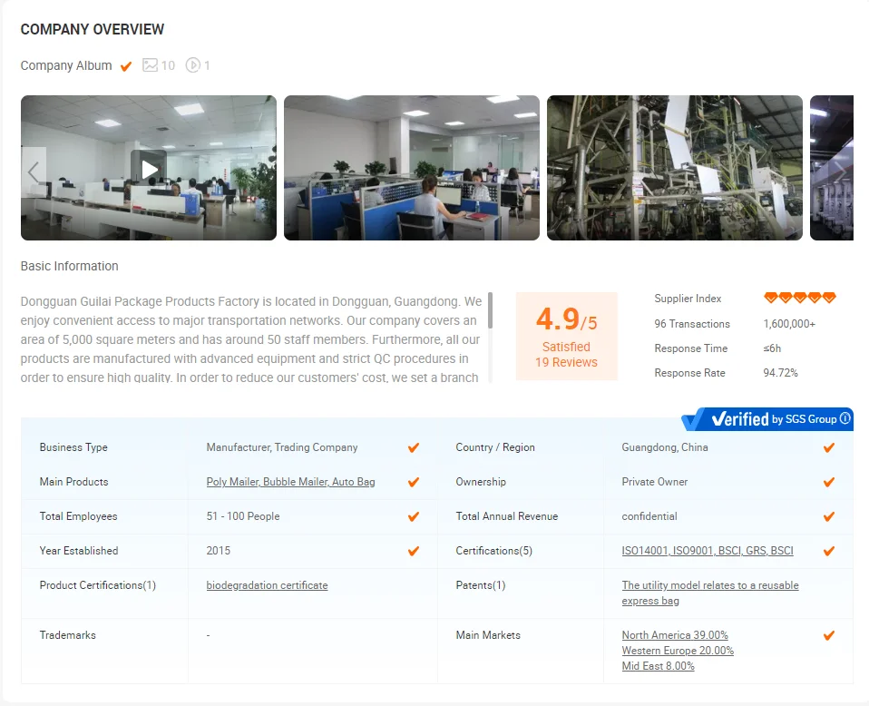Open ISO14001, ISO9001, BSCI, GRS certifications link

(x=708, y=551)
